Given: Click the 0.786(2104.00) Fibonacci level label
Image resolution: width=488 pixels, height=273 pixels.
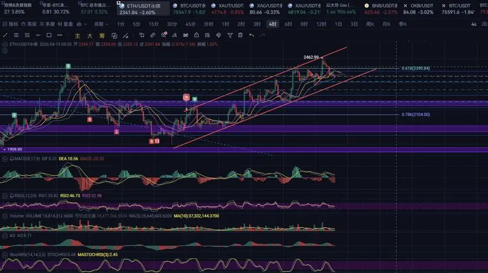Looking at the screenshot, I should (416, 114).
